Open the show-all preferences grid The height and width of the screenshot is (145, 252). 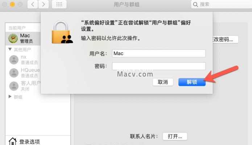click(x=59, y=4)
